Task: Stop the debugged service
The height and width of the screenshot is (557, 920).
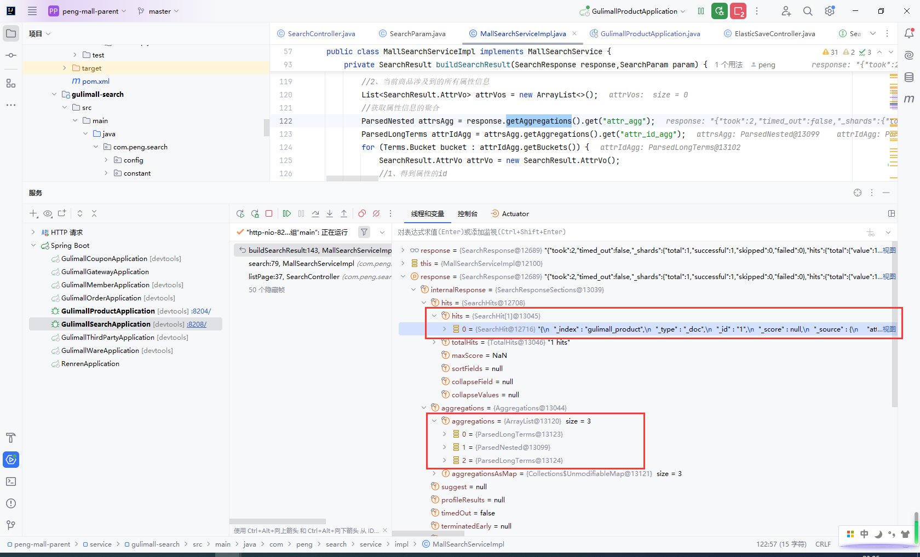Action: [x=269, y=213]
